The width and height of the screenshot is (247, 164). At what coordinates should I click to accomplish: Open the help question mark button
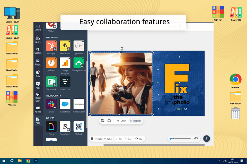[x=207, y=139]
